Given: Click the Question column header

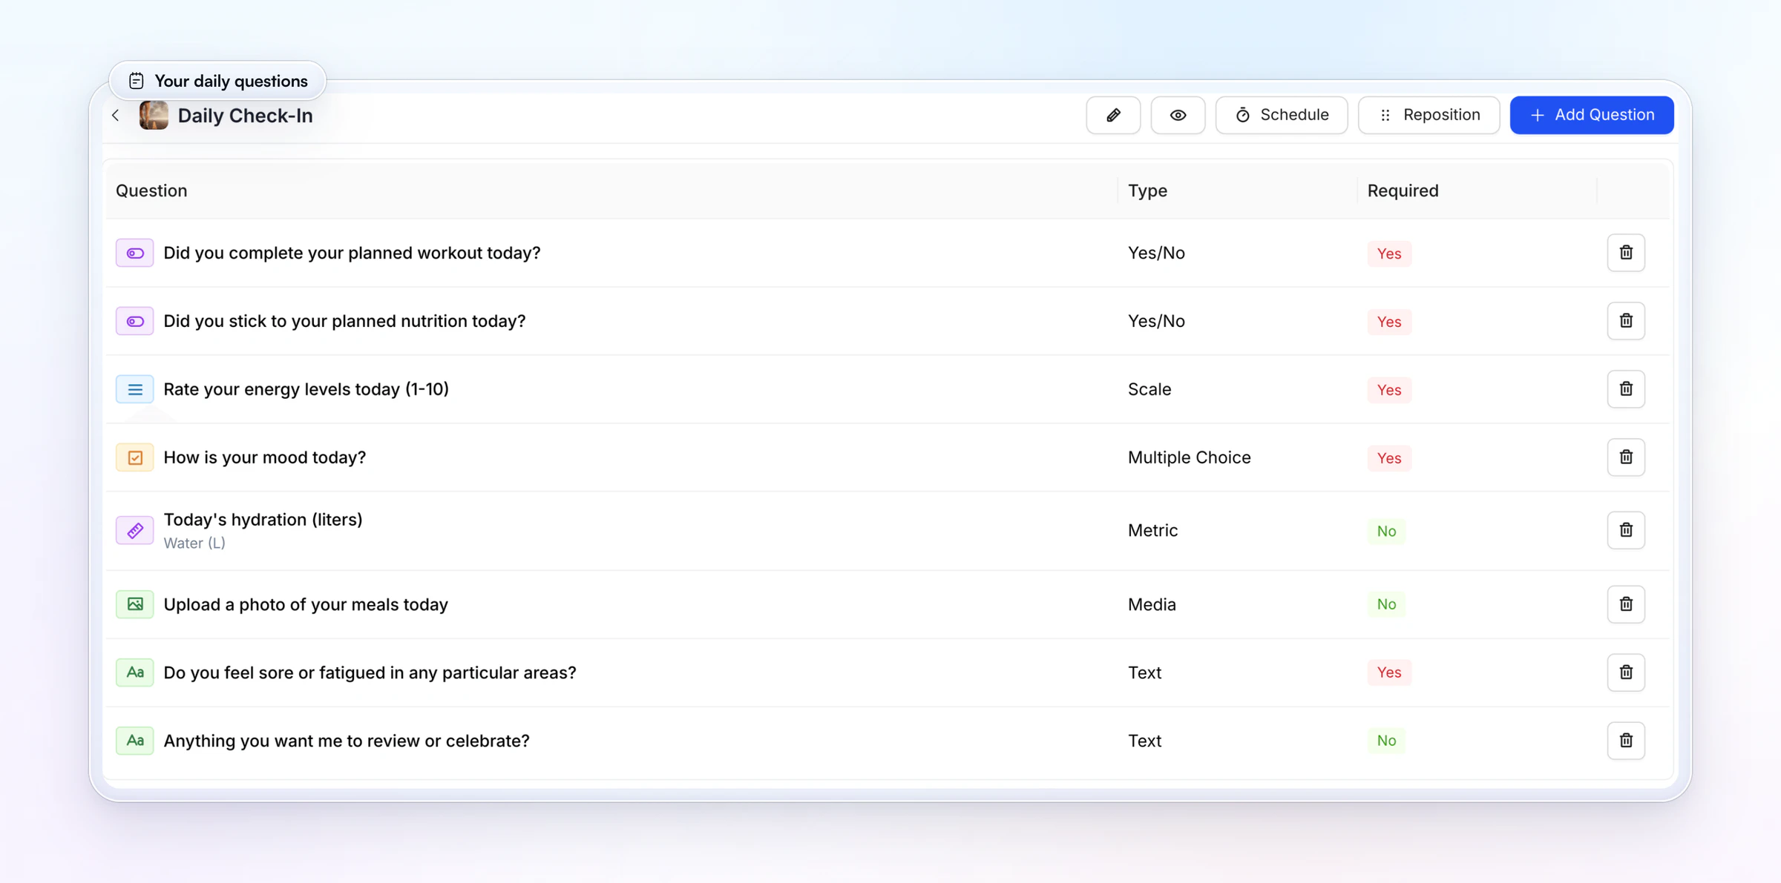Looking at the screenshot, I should 151,191.
